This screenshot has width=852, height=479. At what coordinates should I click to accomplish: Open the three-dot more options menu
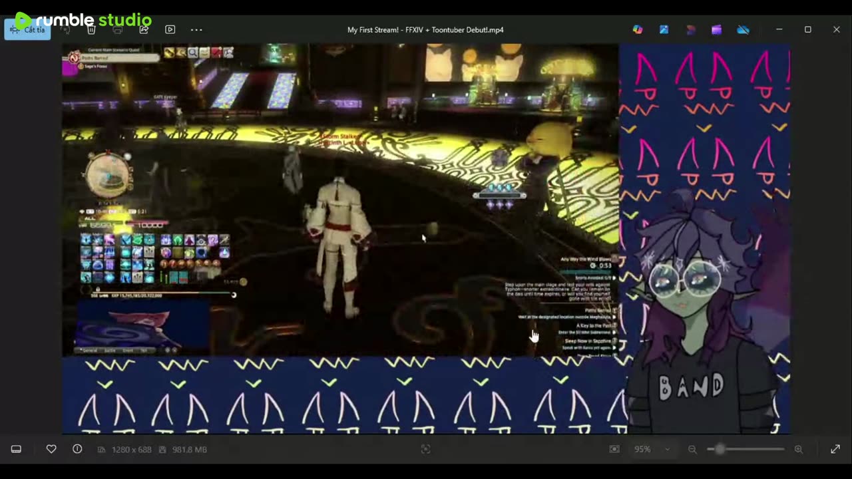[196, 30]
